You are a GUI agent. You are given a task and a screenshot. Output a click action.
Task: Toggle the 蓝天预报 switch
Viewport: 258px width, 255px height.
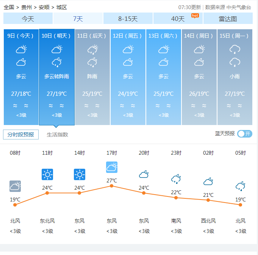[x=245, y=134]
